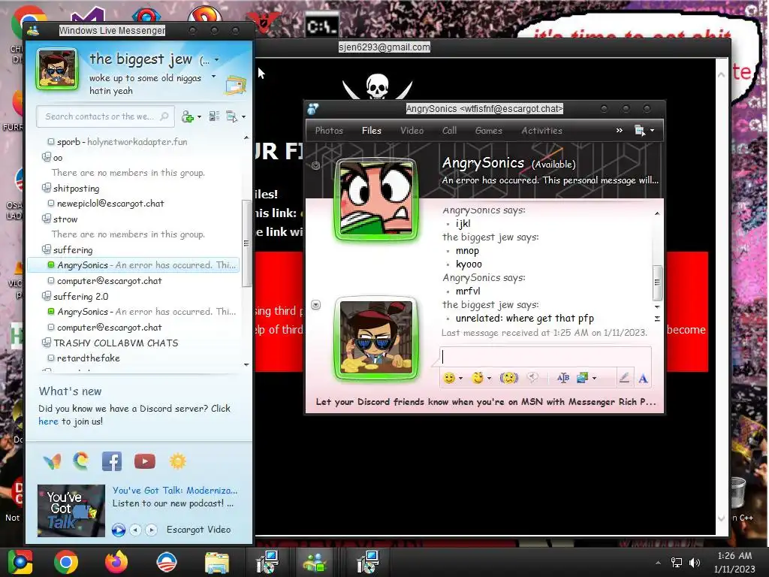The image size is (769, 577).
Task: Open the Photos tab in chat
Action: [x=329, y=131]
